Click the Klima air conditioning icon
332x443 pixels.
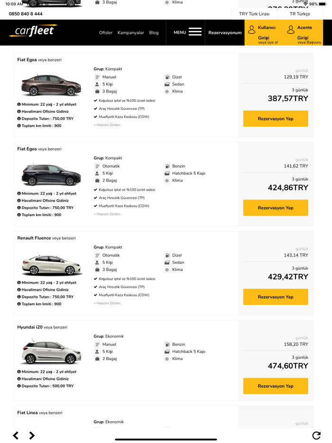click(166, 91)
